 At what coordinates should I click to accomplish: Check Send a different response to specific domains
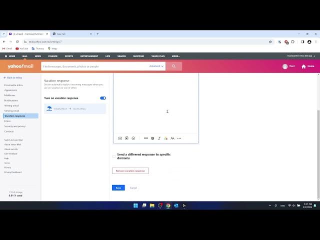click(114, 156)
